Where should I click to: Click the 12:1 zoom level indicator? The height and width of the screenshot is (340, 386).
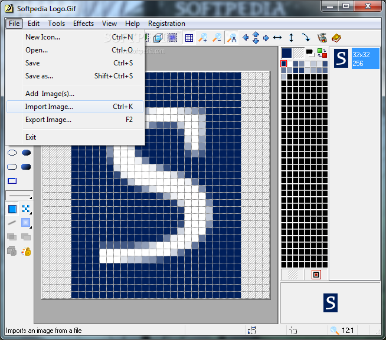pos(348,331)
